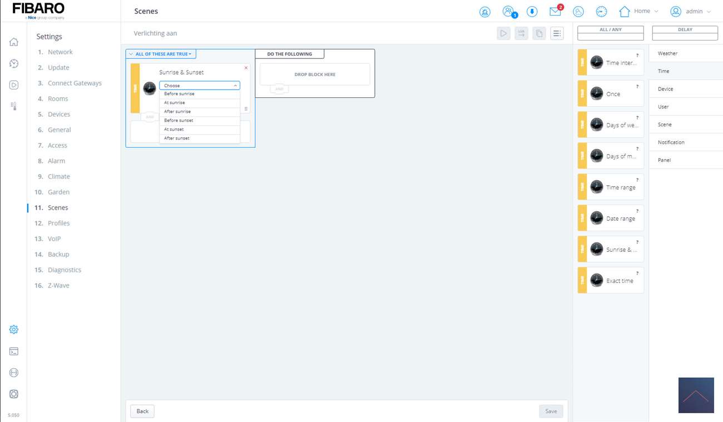Click the copy scene icon
The image size is (723, 422).
pos(539,33)
